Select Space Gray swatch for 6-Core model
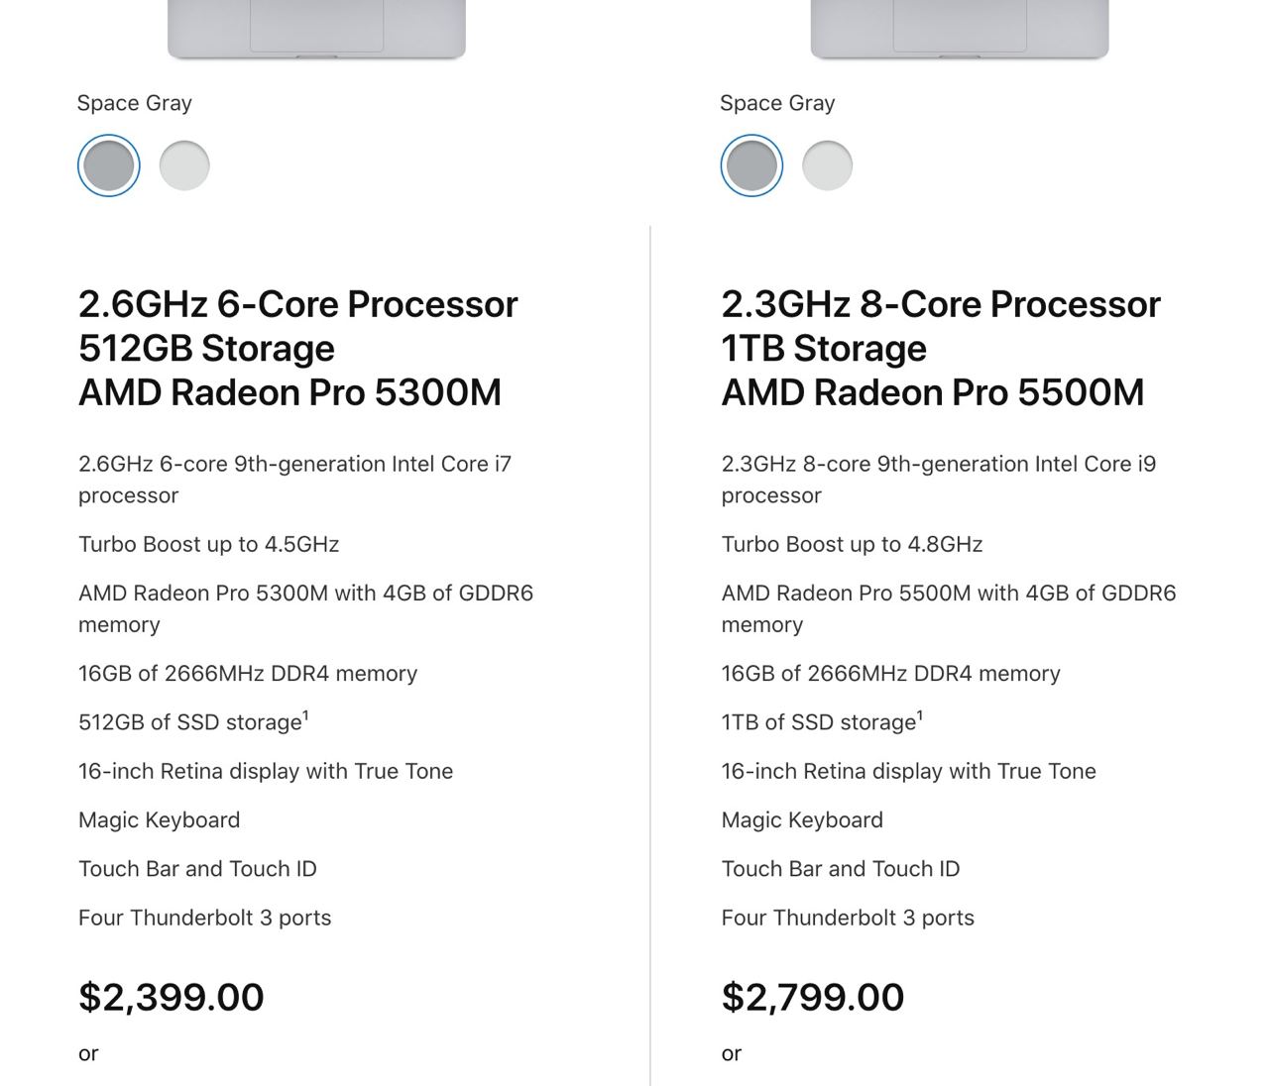The image size is (1269, 1086). point(109,165)
